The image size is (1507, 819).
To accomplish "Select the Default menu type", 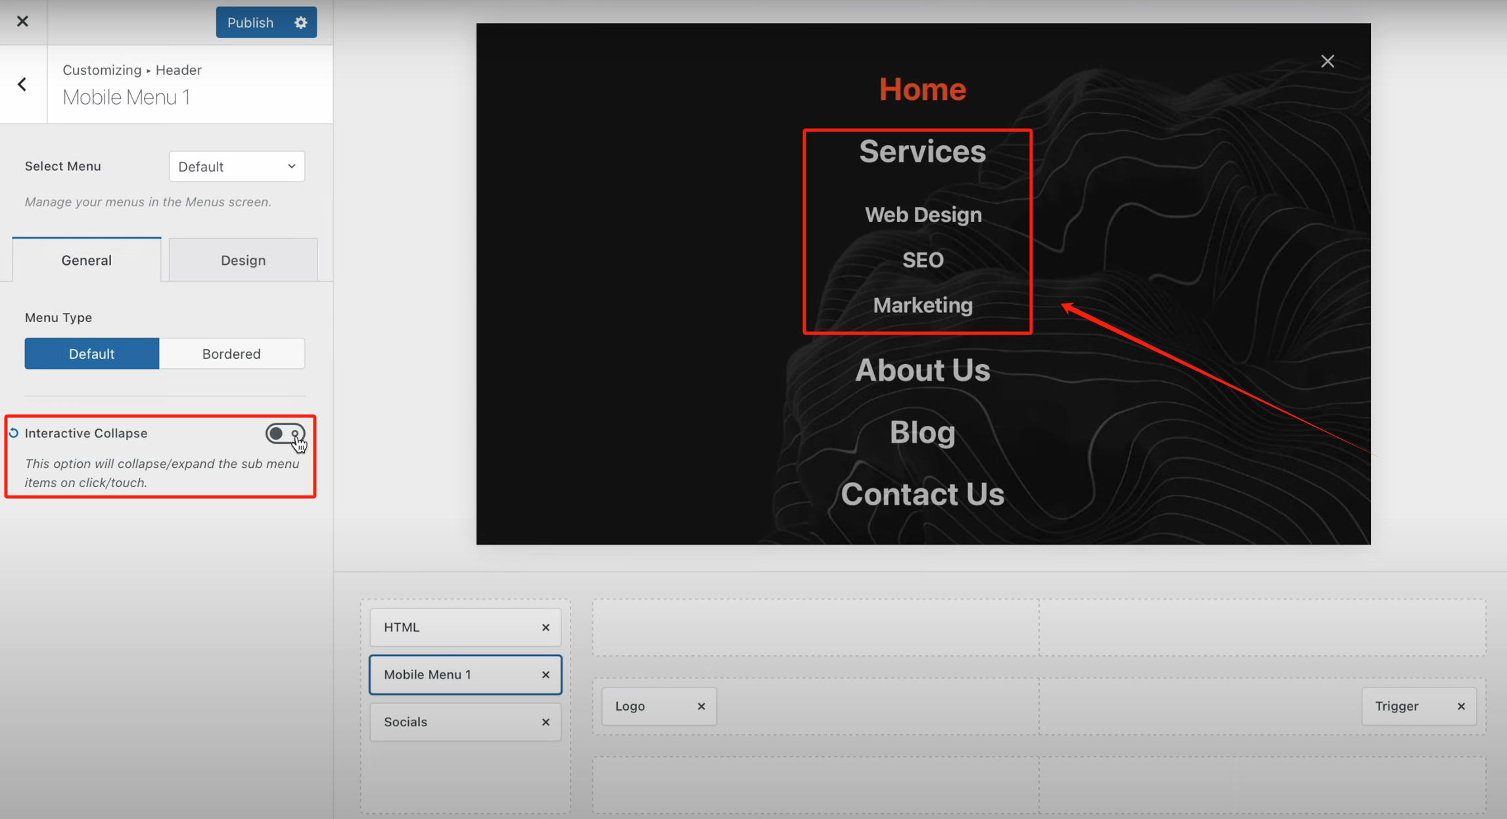I will coord(91,354).
